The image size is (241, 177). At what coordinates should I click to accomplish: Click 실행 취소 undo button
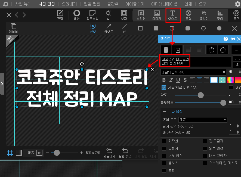[125, 153]
